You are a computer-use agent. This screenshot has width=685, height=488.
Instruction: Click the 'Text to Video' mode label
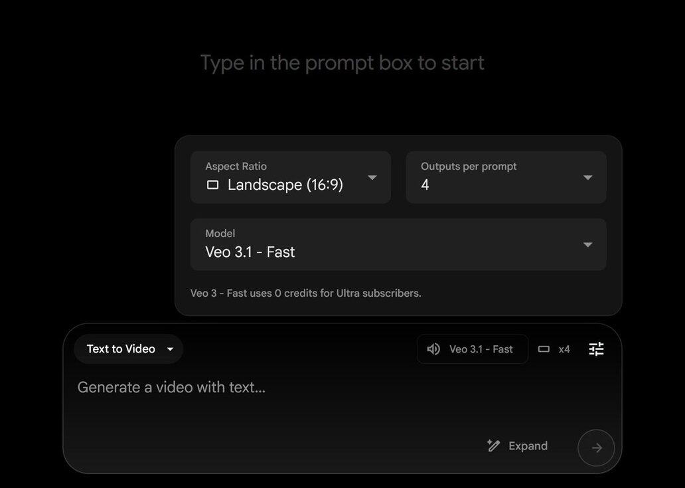[x=121, y=349]
